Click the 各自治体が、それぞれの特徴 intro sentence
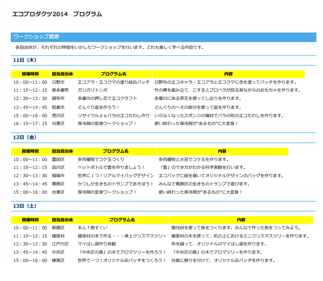This screenshot has height=281, width=323. pos(110,47)
